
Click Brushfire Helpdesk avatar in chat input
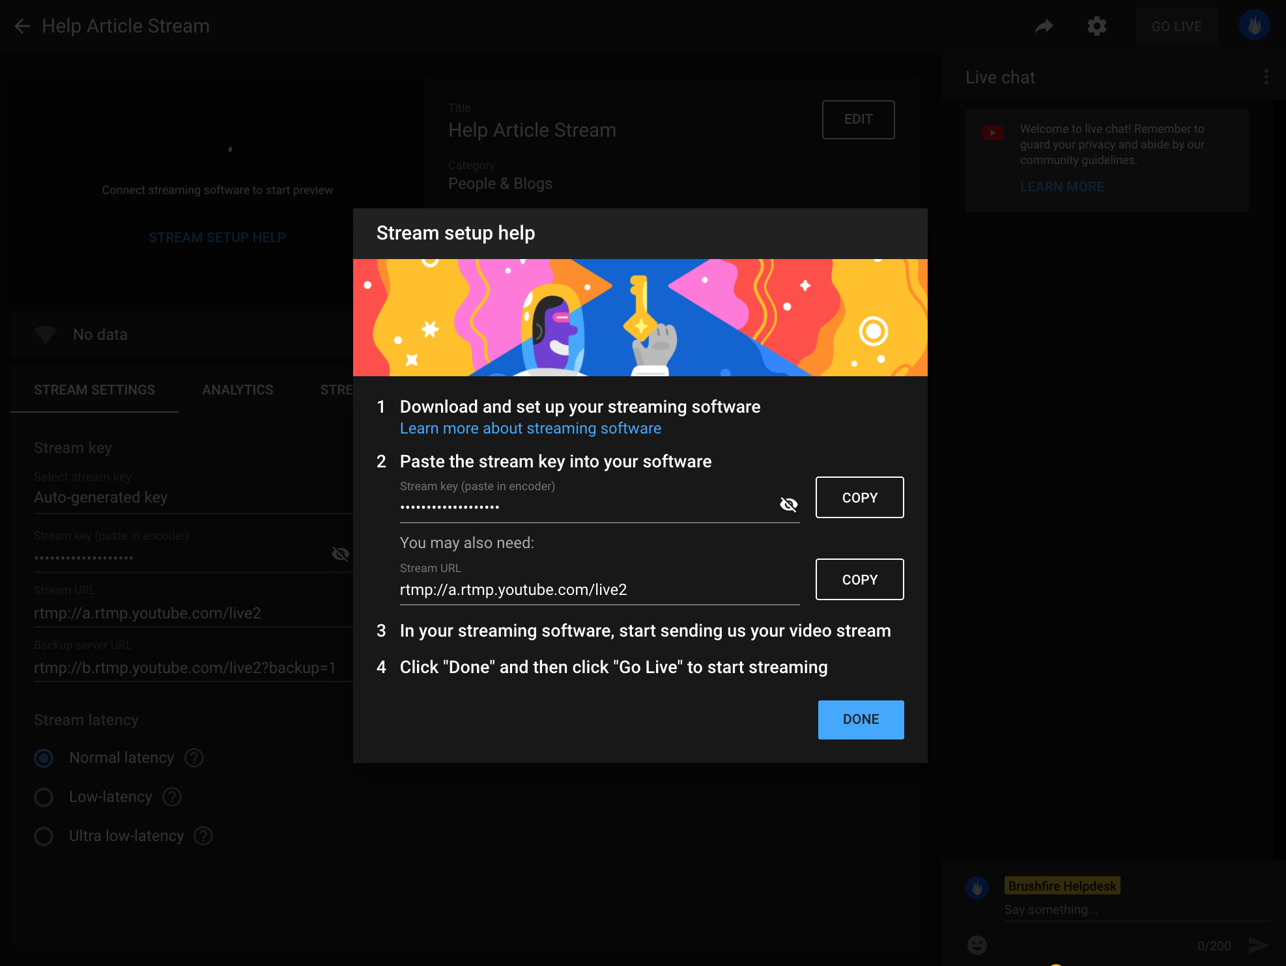pyautogui.click(x=977, y=887)
